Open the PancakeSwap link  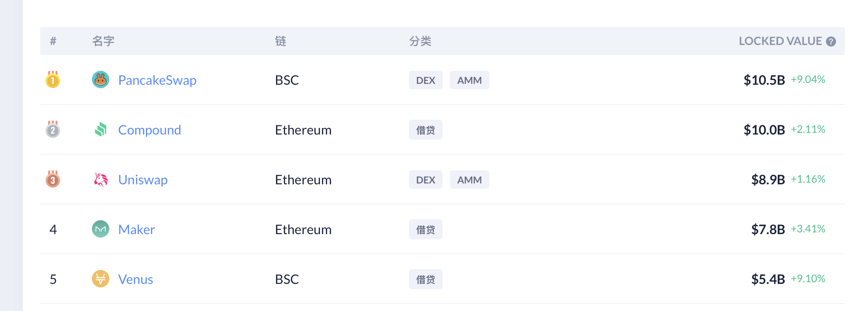pyautogui.click(x=157, y=80)
